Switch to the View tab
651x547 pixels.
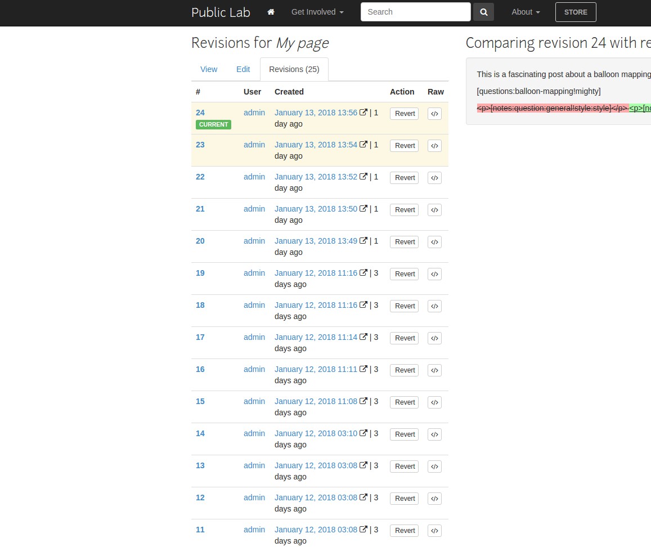[x=209, y=69]
